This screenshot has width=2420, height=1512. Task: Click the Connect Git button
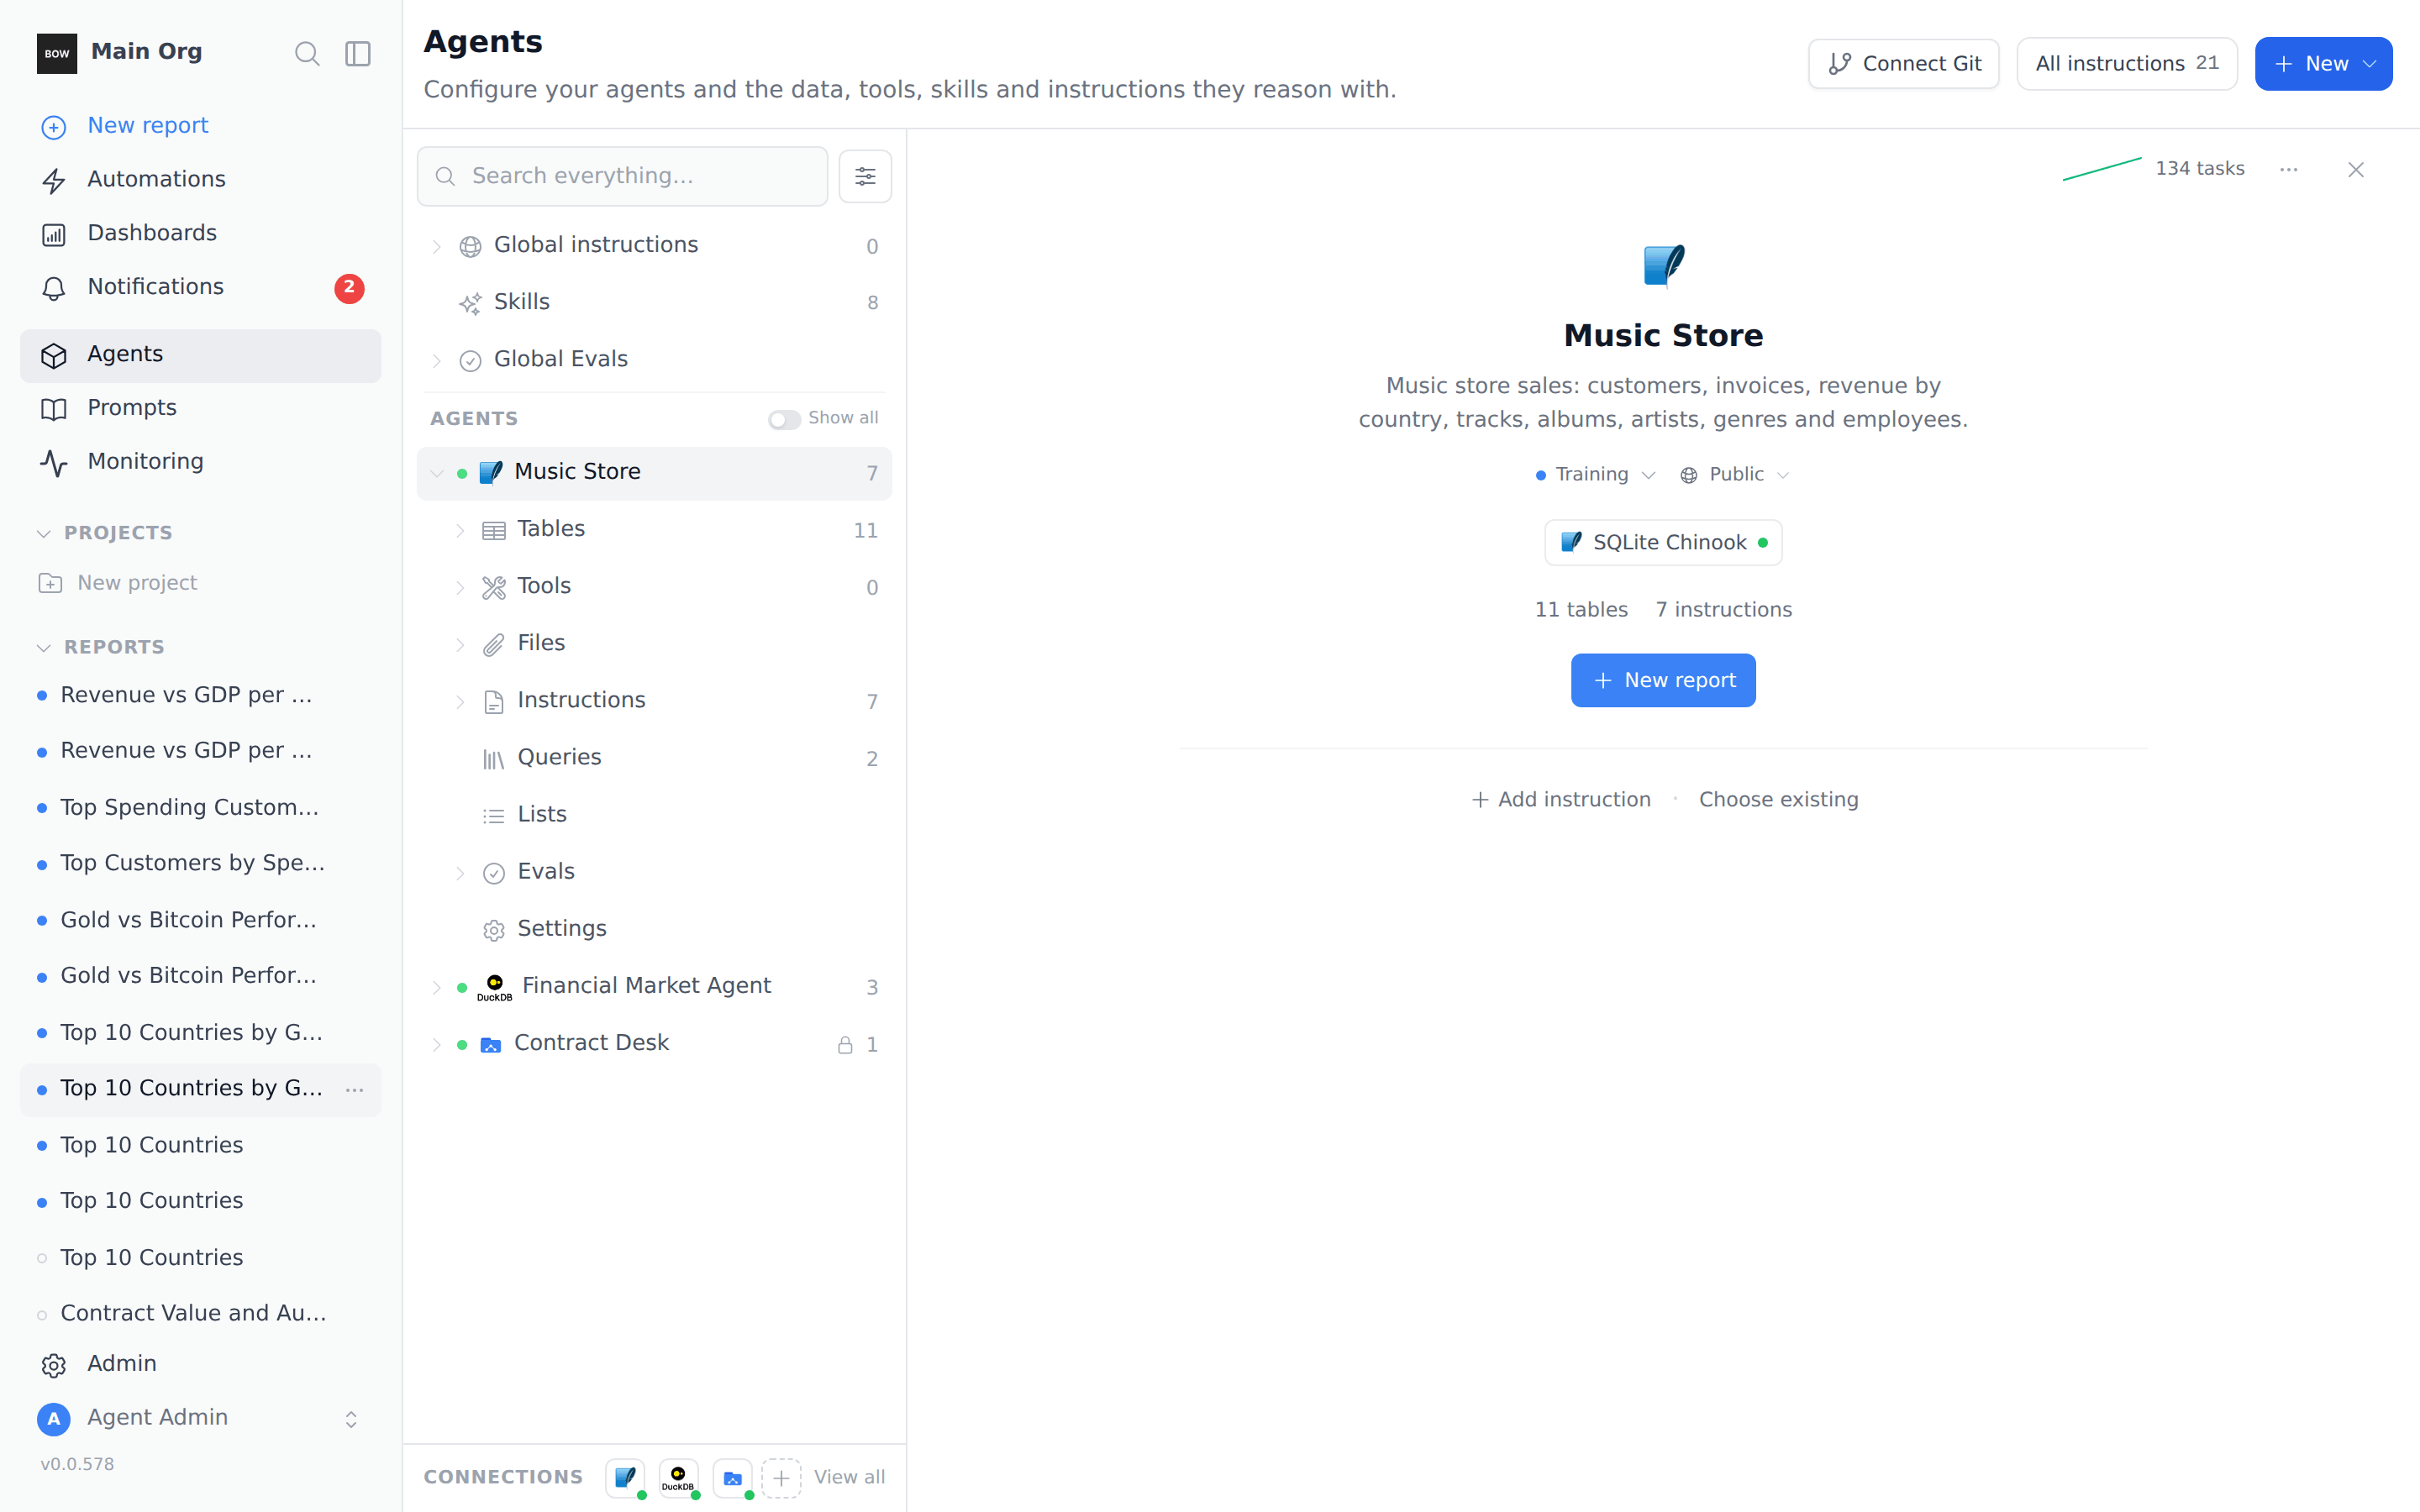coord(1903,64)
